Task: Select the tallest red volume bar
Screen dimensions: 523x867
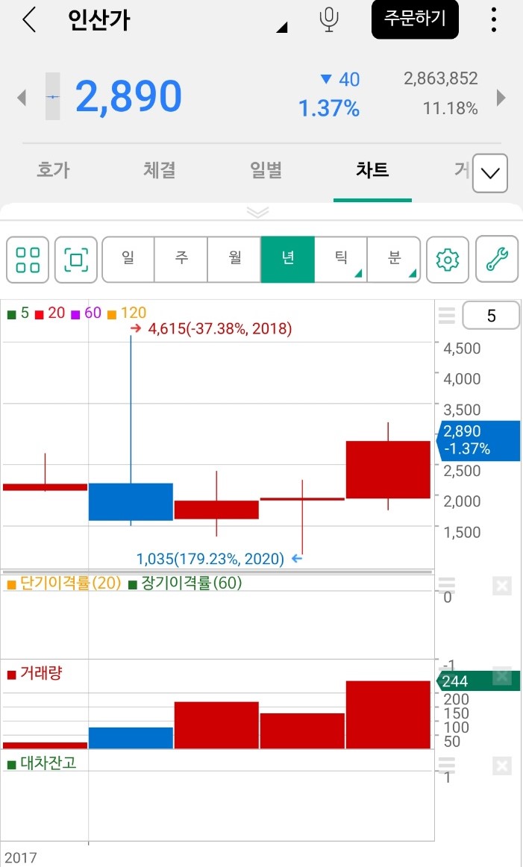Action: point(388,714)
